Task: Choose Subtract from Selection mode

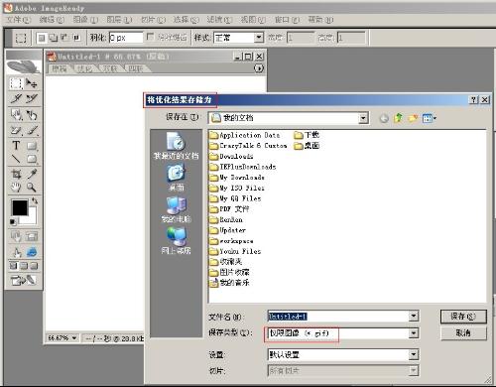Action: [64, 38]
